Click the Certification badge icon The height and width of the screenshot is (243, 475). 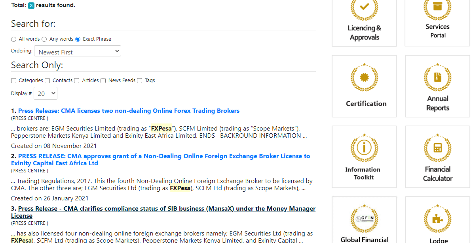(364, 78)
